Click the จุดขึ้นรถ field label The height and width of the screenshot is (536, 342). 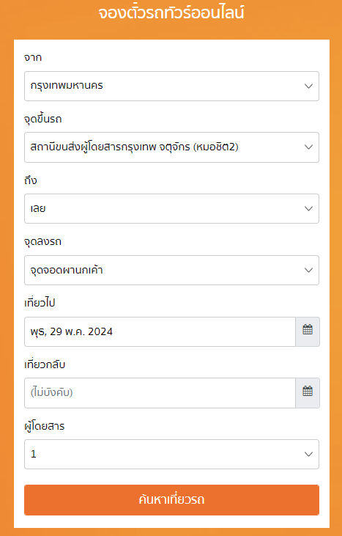point(43,120)
